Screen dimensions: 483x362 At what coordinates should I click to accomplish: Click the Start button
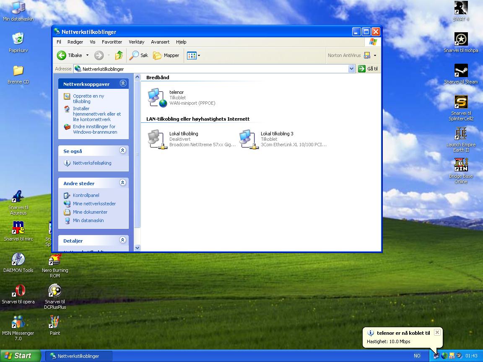pyautogui.click(x=20, y=356)
